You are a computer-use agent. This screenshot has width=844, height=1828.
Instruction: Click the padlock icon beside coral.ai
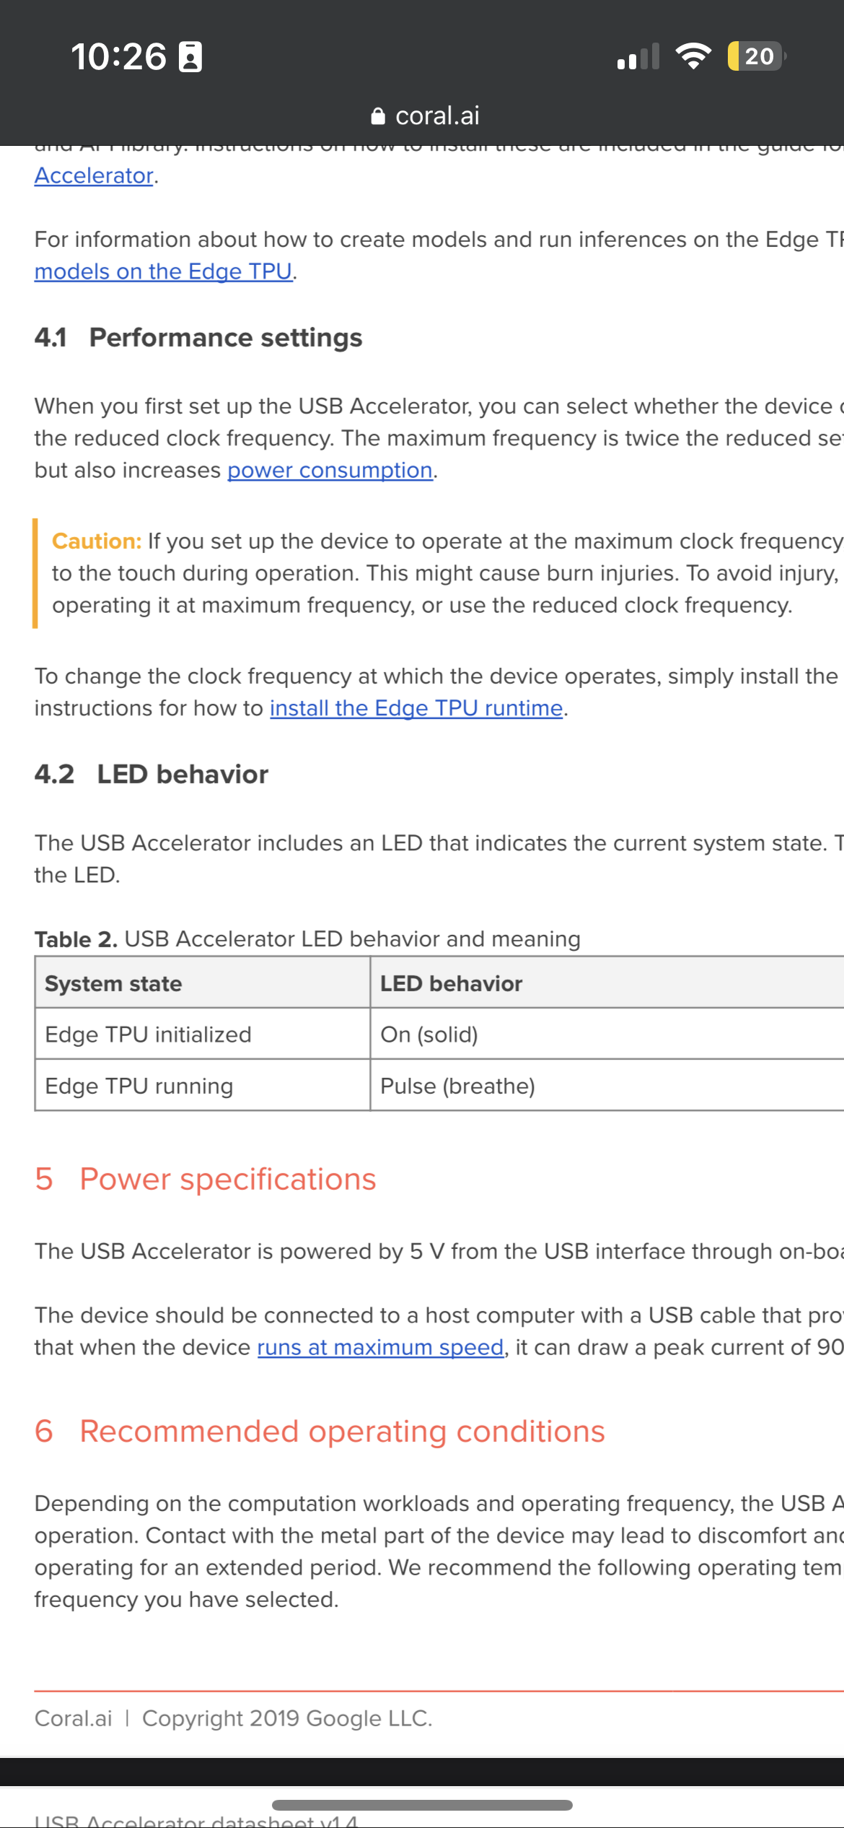pos(377,116)
